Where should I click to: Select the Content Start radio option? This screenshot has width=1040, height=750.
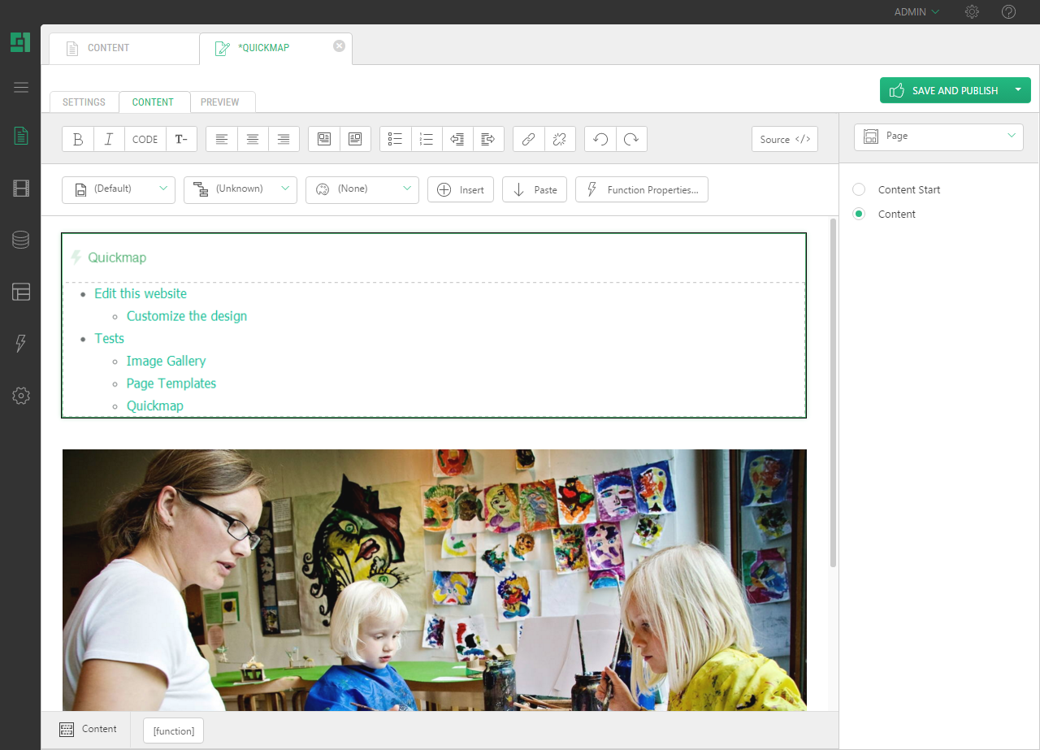tap(859, 189)
